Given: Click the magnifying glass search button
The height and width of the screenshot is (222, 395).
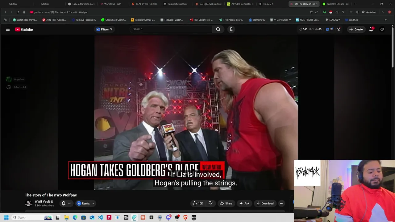Looking at the screenshot, I should (x=218, y=29).
